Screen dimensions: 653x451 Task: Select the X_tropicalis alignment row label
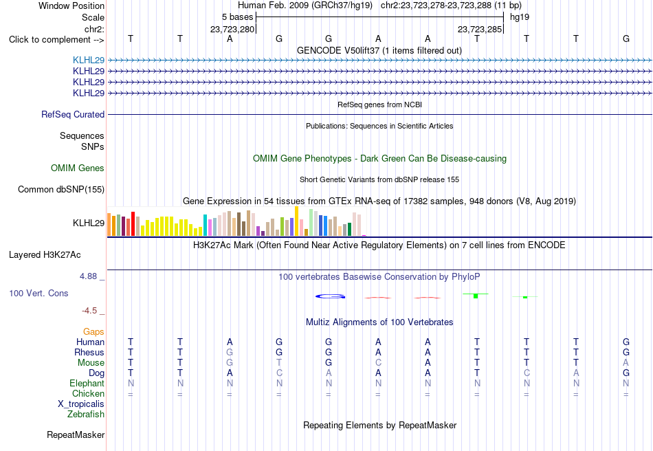tap(81, 404)
